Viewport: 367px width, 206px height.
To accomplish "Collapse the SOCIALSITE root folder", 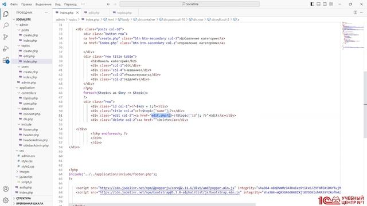I will click(24, 19).
